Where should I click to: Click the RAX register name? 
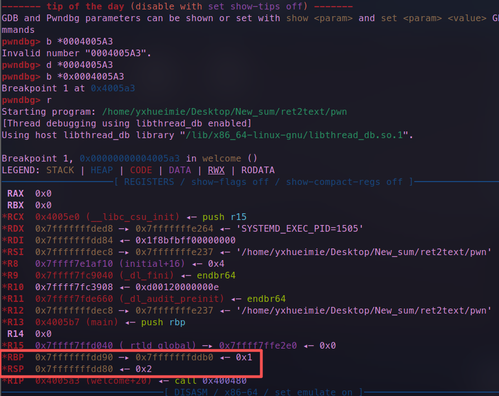tap(15, 193)
